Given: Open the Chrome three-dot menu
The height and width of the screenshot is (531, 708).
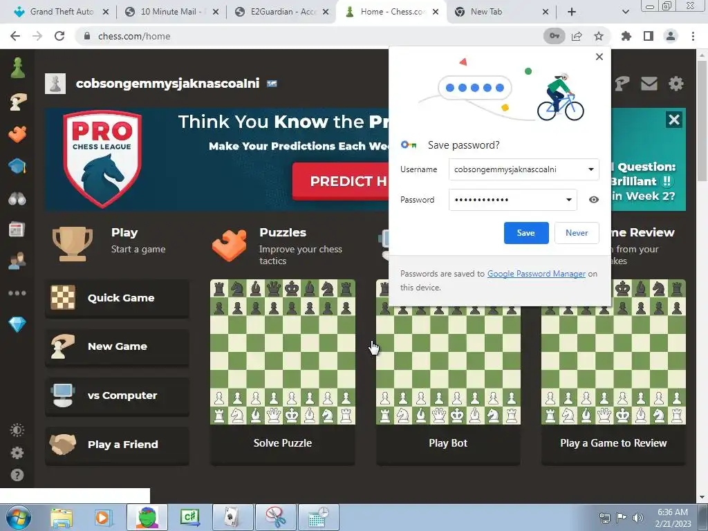Looking at the screenshot, I should pyautogui.click(x=693, y=36).
